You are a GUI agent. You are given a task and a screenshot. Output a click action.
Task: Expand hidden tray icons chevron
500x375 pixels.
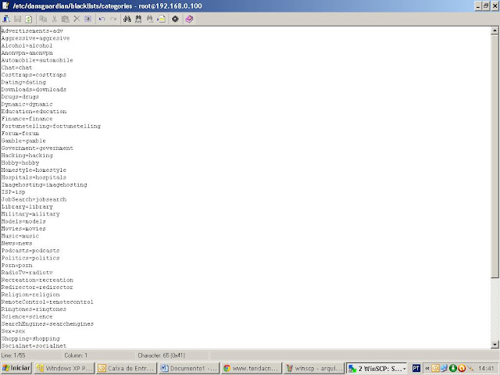coord(427,369)
